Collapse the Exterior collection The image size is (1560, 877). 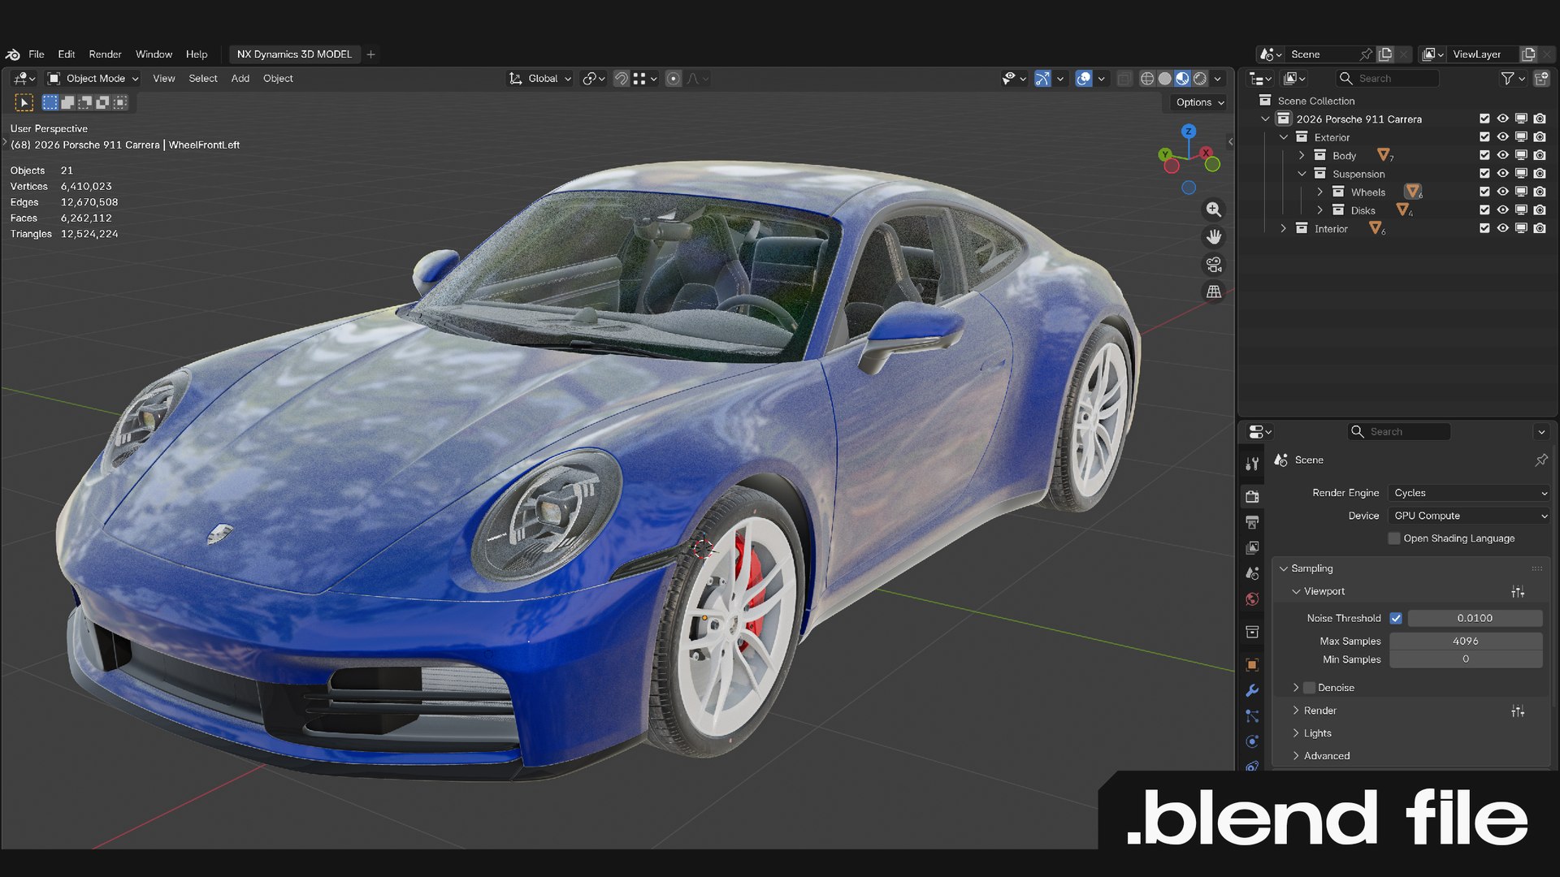pyautogui.click(x=1284, y=137)
